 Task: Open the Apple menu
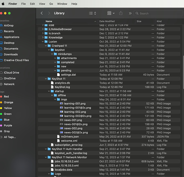[3, 4]
